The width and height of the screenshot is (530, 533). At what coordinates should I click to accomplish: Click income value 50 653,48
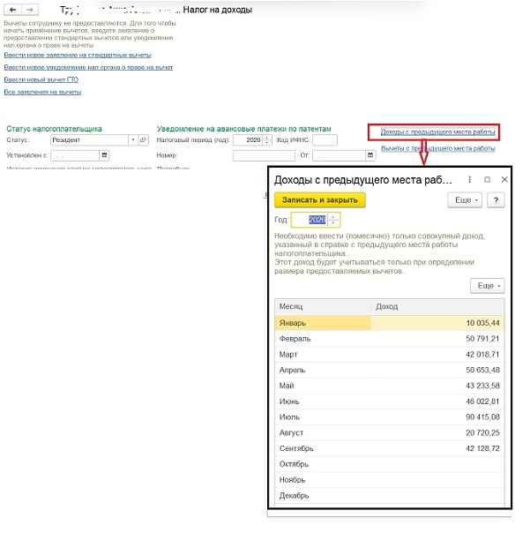482,370
